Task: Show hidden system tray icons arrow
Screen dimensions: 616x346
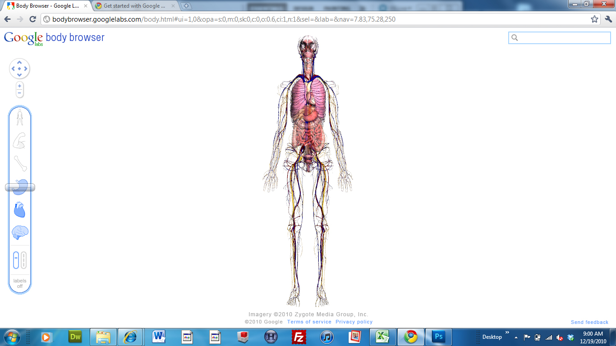Action: (x=516, y=337)
